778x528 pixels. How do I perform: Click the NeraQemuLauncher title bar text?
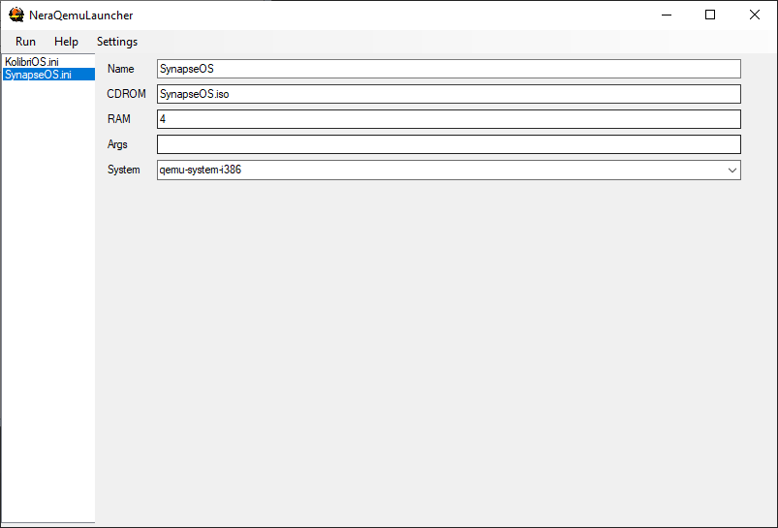tap(80, 16)
